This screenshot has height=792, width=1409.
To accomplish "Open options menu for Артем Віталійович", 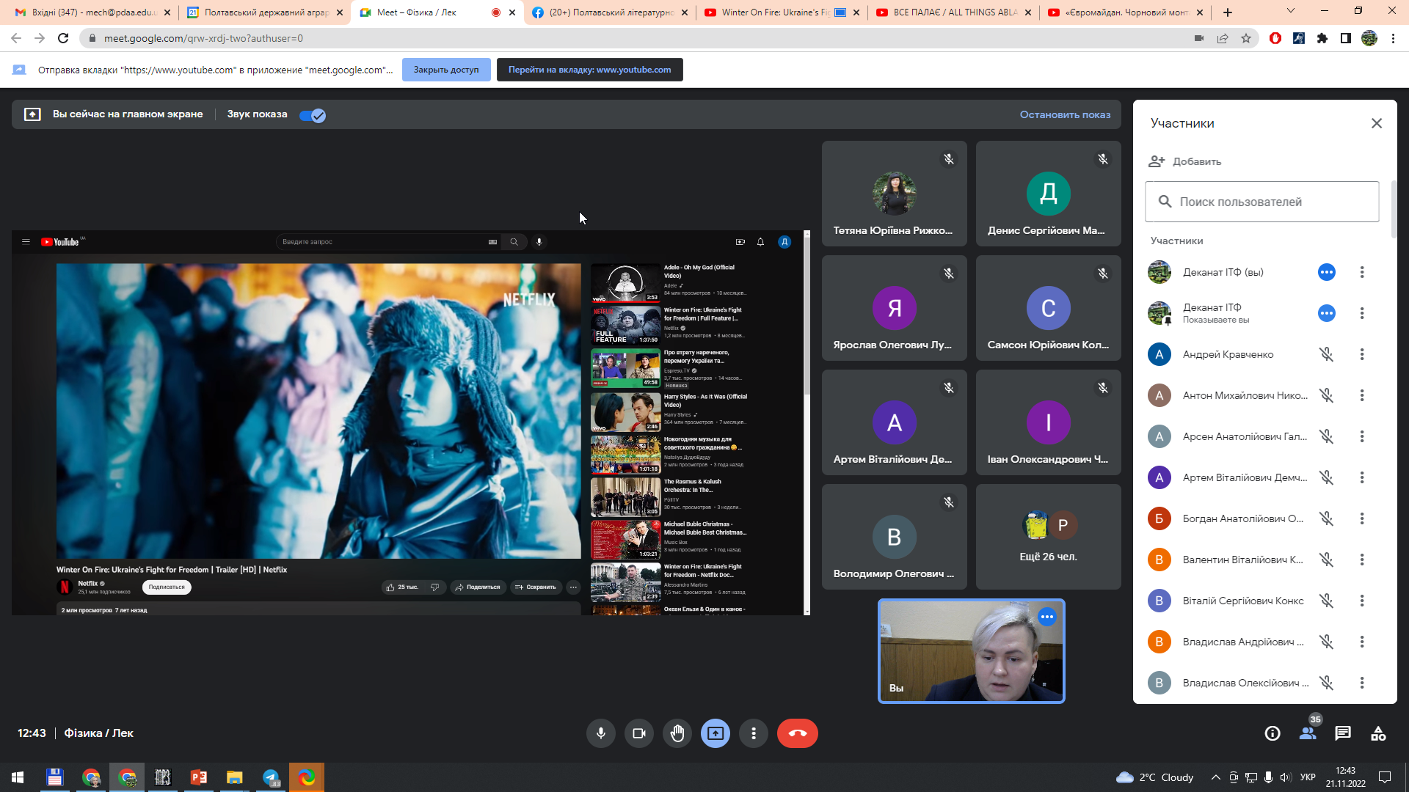I will click(x=1362, y=477).
